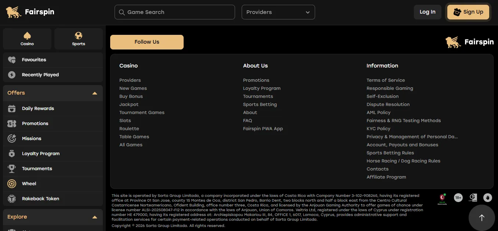Open the Slots footer link
The image size is (498, 231).
(125, 121)
